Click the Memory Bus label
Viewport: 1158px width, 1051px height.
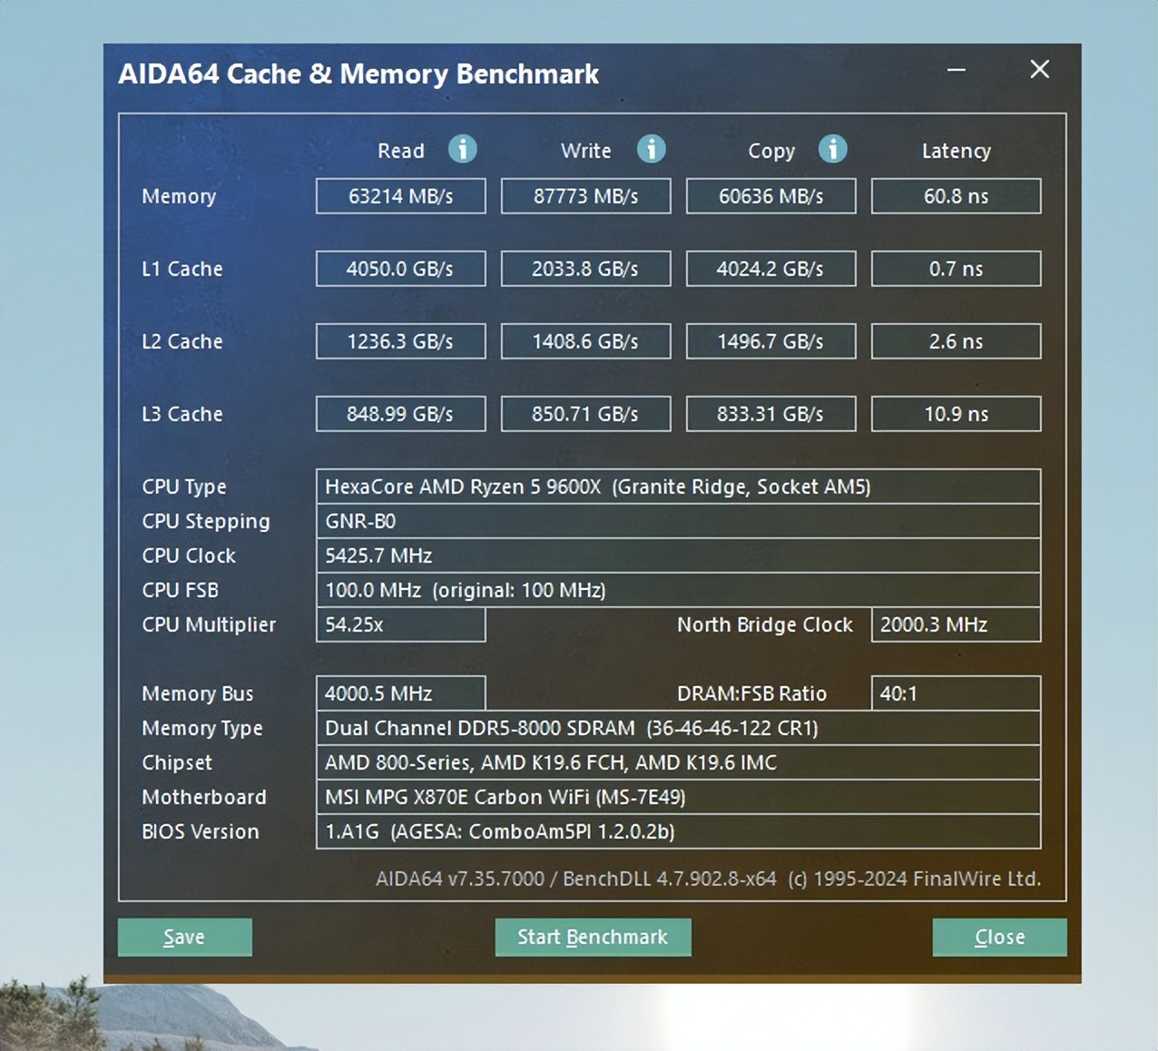(198, 694)
